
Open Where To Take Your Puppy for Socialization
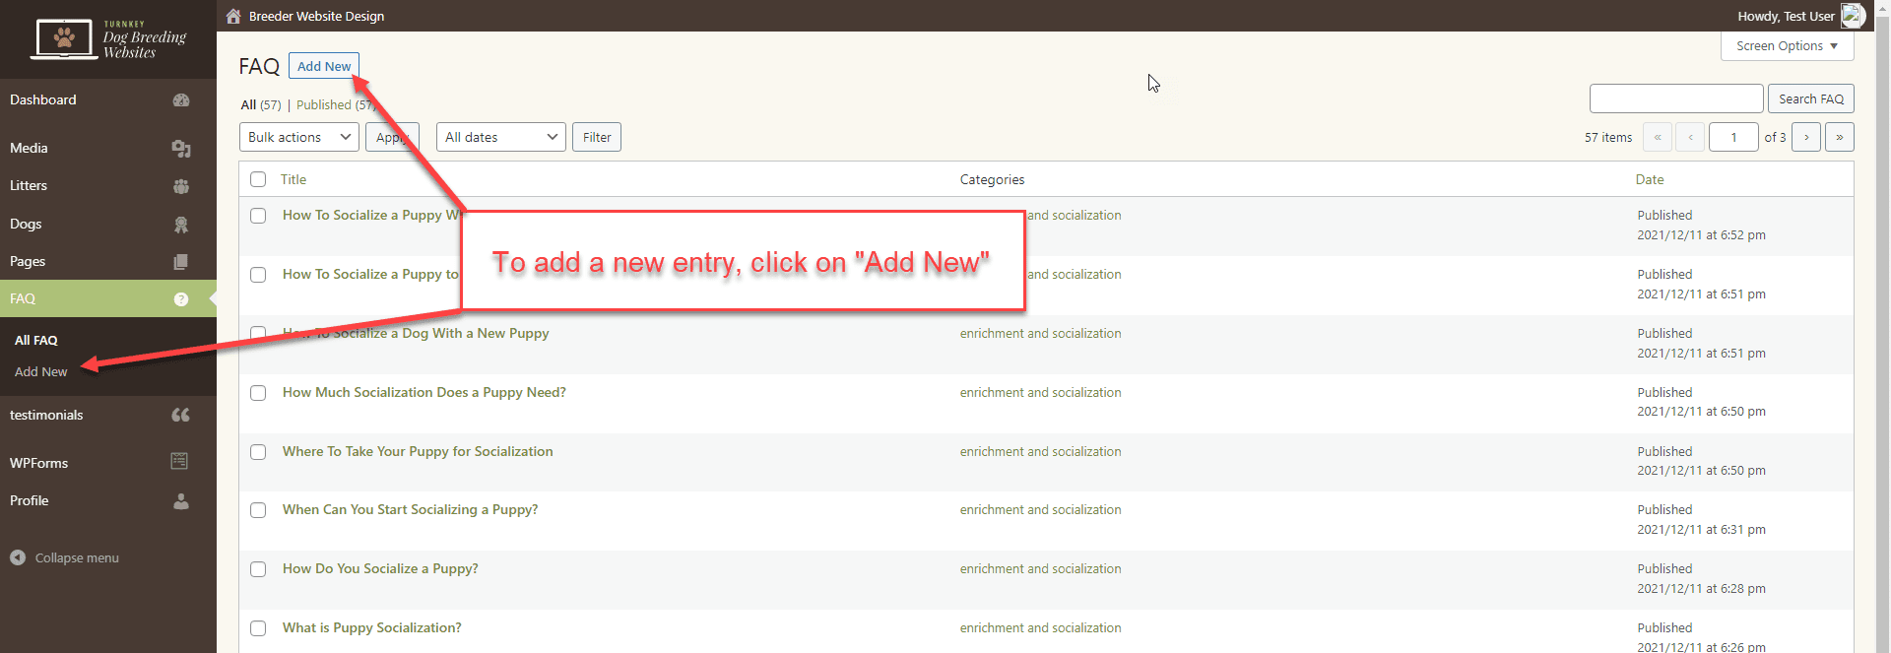418,451
